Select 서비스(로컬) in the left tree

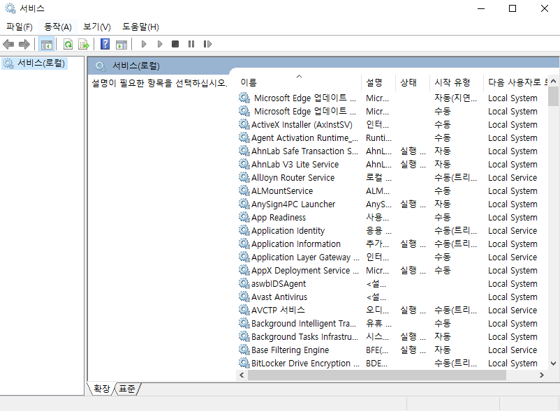coord(35,63)
